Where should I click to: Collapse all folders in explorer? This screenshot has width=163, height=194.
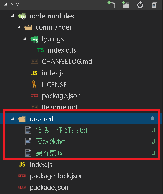click(x=155, y=4)
